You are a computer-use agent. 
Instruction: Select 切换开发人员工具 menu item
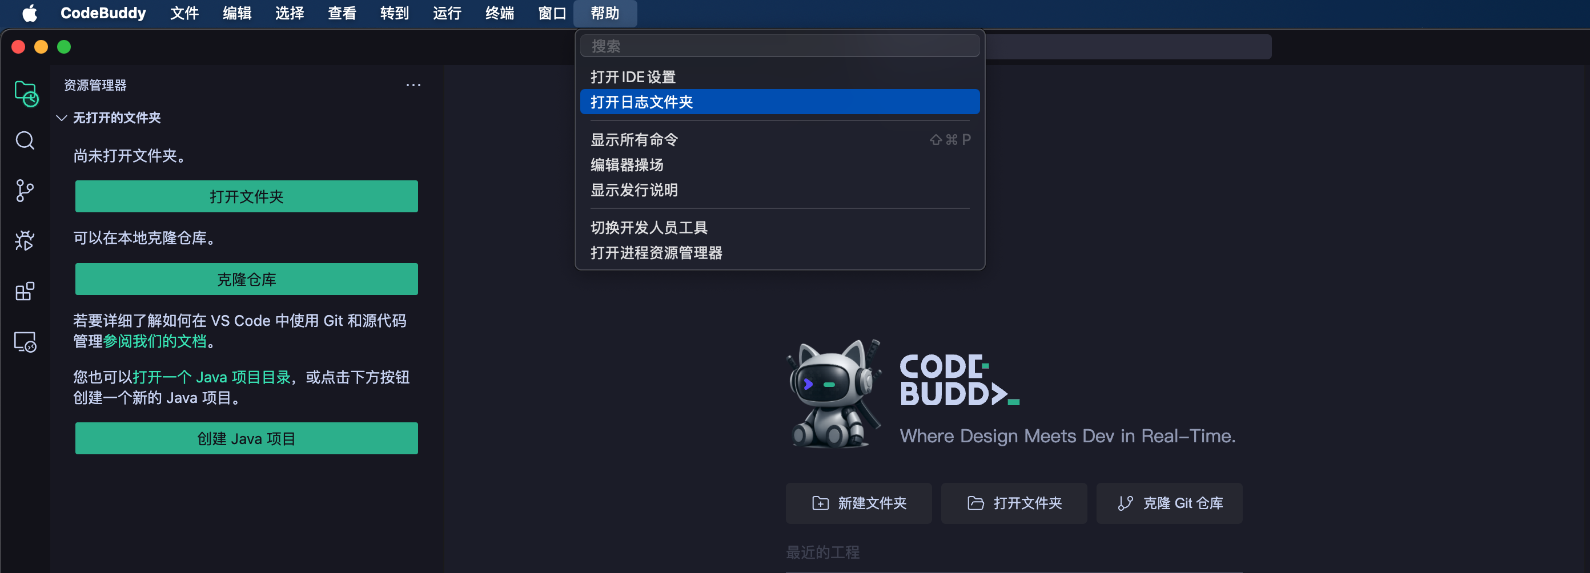click(x=649, y=228)
